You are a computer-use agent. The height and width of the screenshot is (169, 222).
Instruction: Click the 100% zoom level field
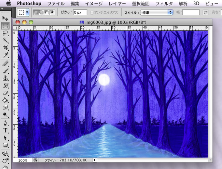click(x=23, y=160)
